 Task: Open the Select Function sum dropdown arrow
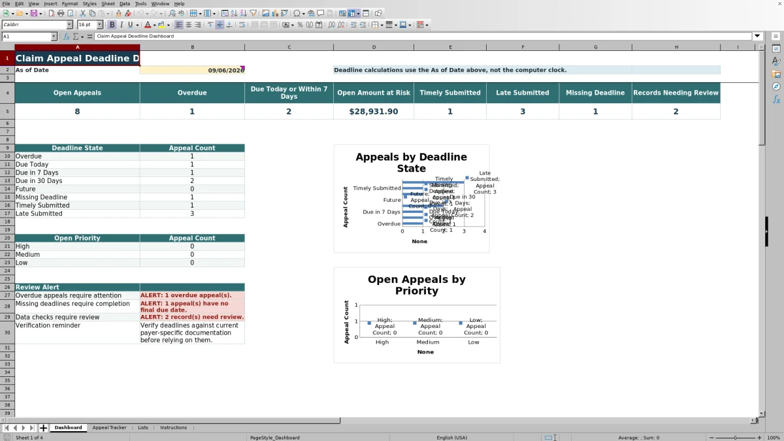(82, 37)
